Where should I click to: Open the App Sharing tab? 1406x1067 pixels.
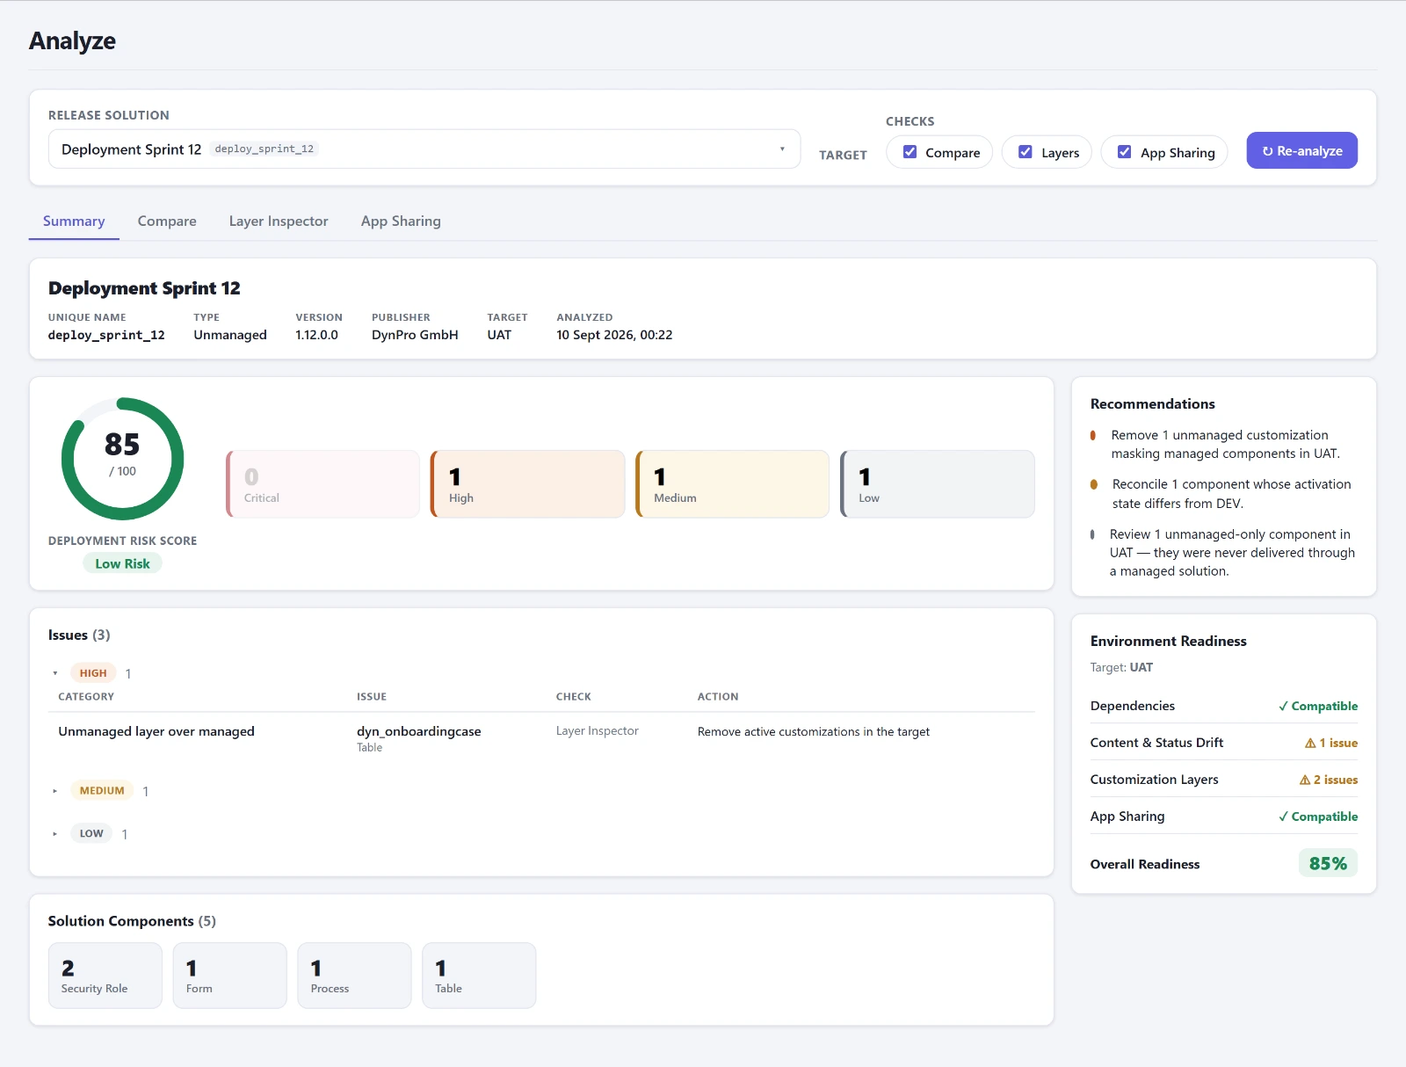[x=401, y=221]
